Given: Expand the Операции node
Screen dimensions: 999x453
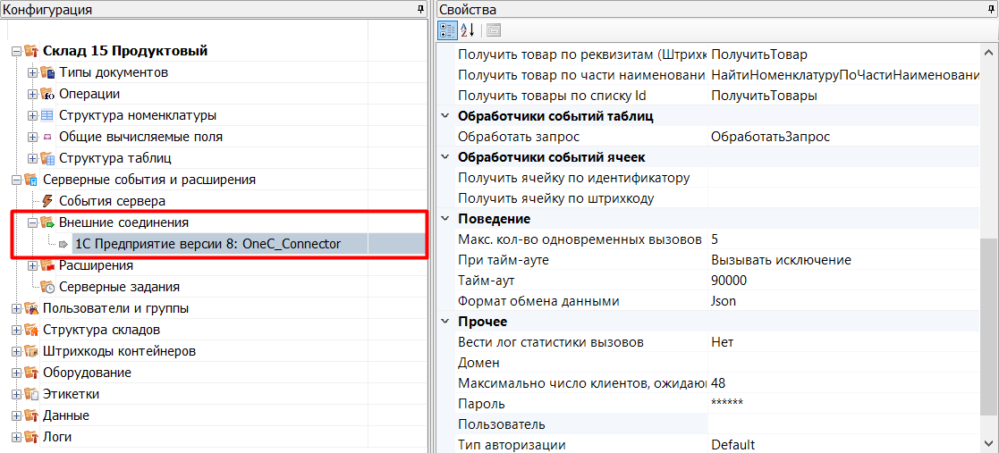Looking at the screenshot, I should 32,94.
